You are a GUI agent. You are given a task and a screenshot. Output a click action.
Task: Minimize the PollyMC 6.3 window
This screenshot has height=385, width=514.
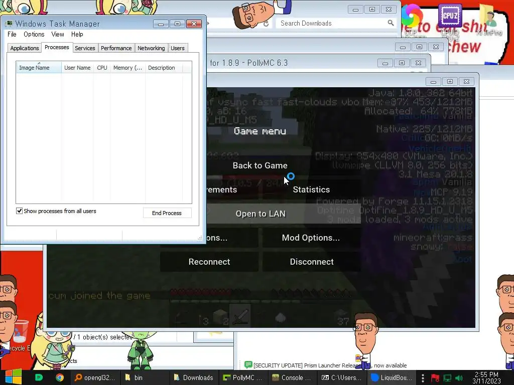(385, 63)
